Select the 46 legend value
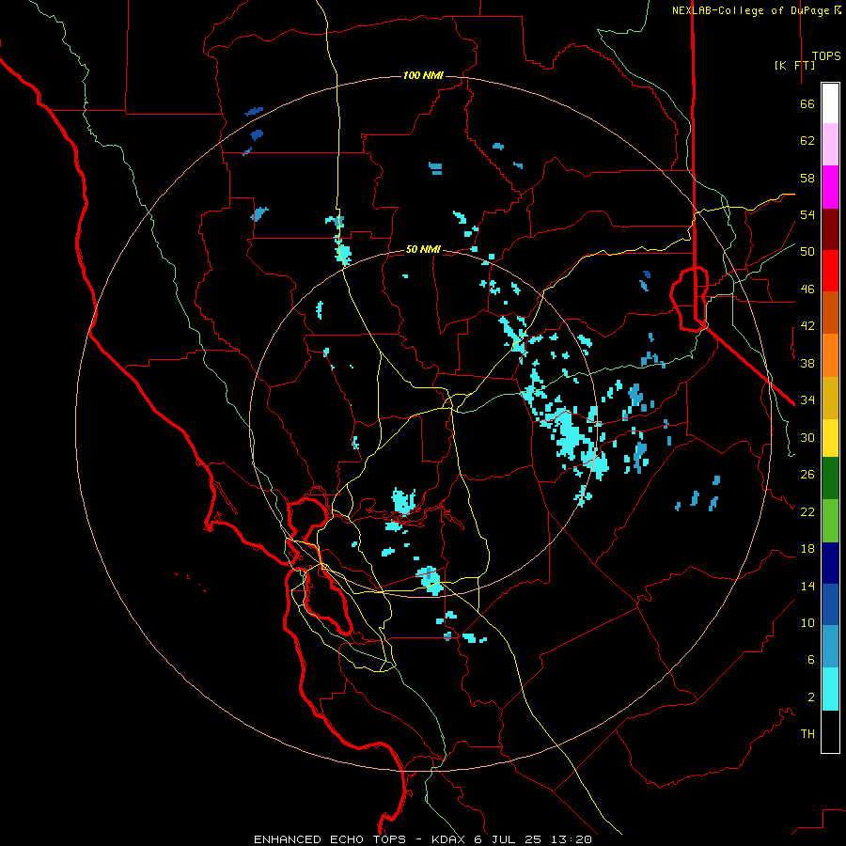The image size is (846, 846). pos(807,290)
